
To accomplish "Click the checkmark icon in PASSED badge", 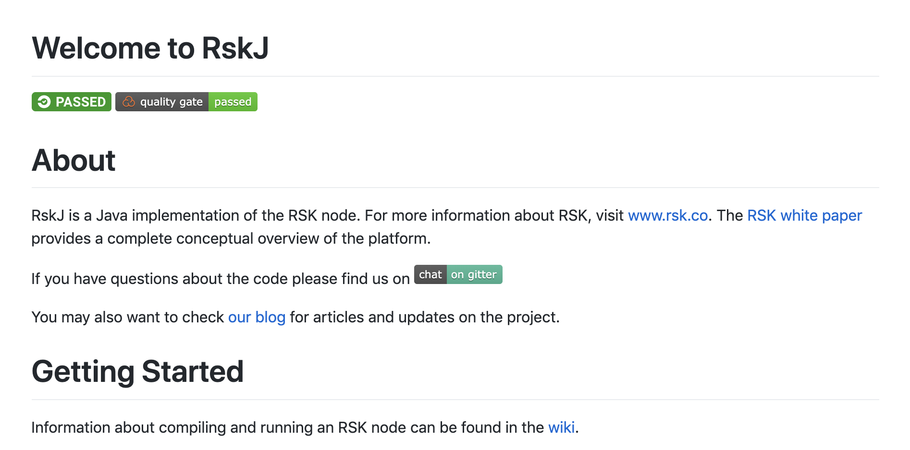I will point(44,102).
